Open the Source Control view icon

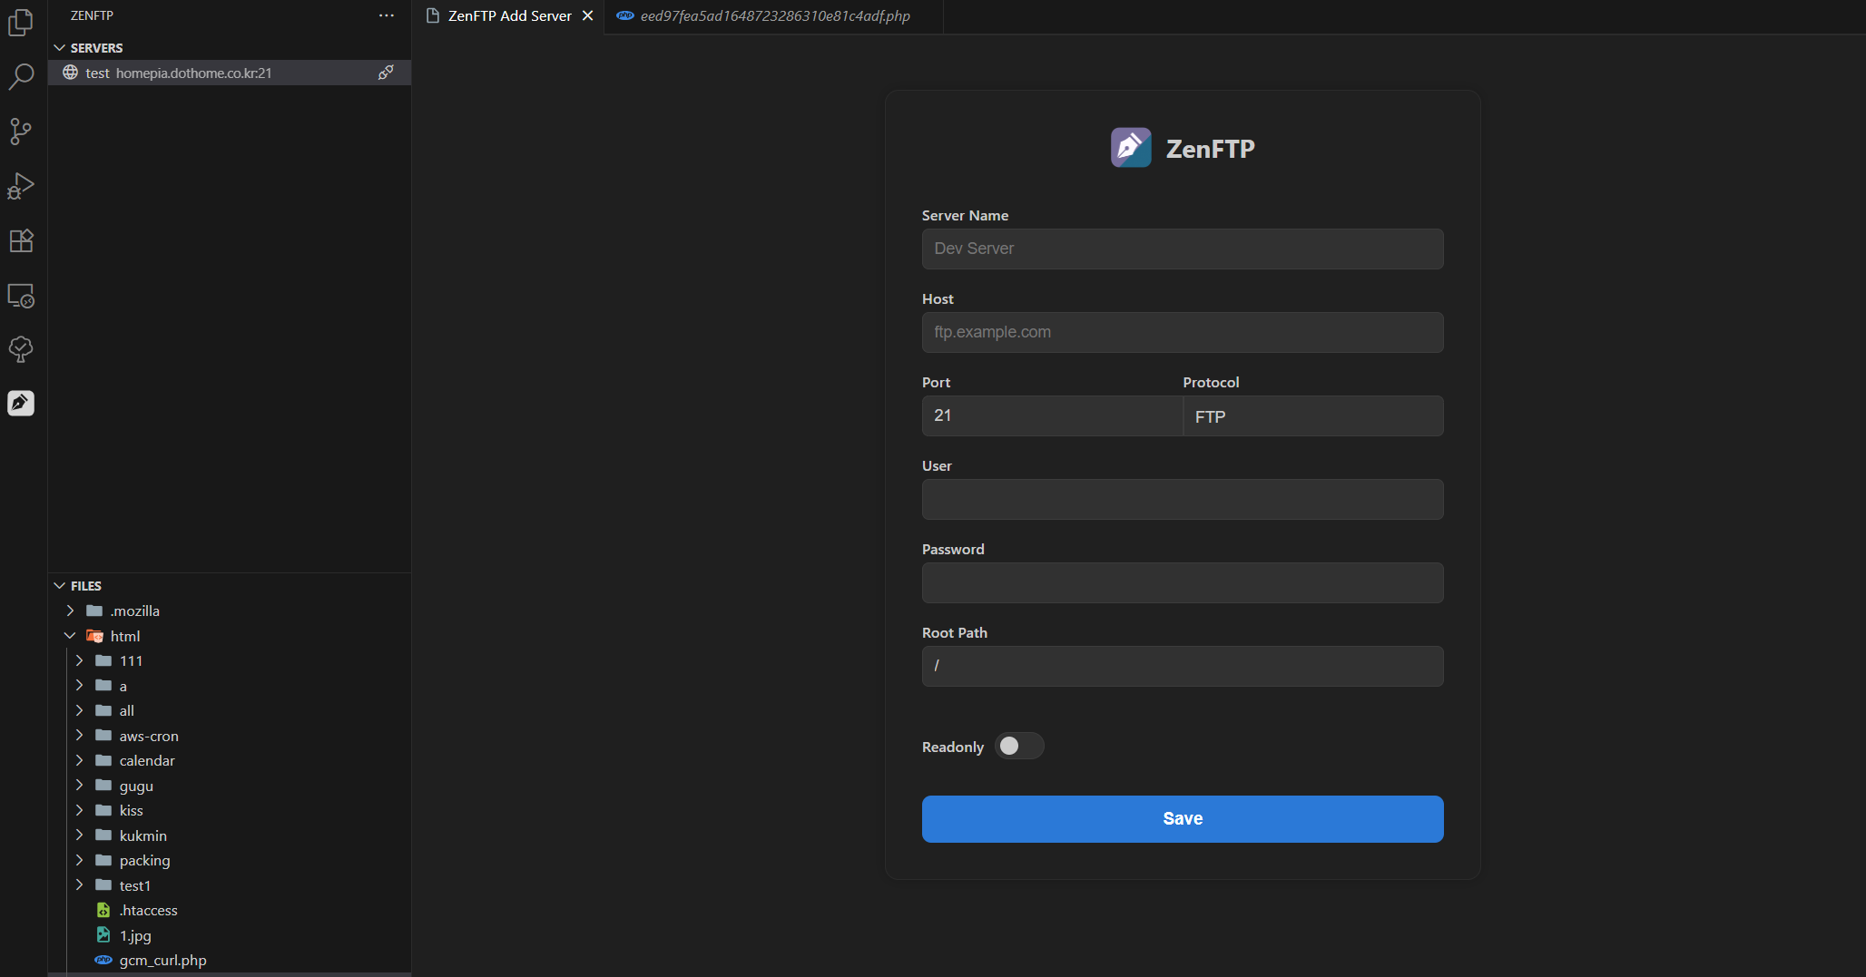21,132
